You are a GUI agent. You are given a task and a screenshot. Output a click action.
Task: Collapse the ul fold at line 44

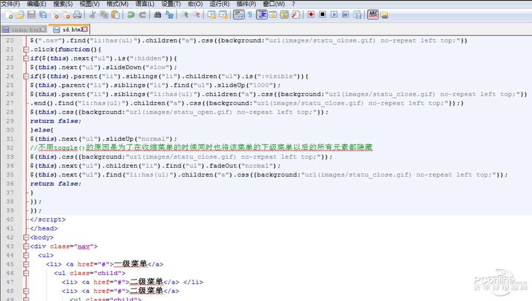point(26,255)
